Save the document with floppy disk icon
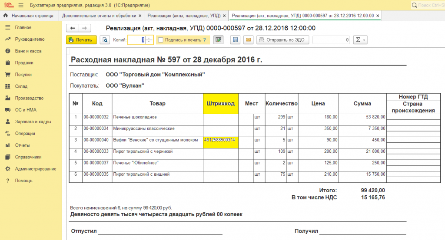445x240 pixels. coord(235,40)
